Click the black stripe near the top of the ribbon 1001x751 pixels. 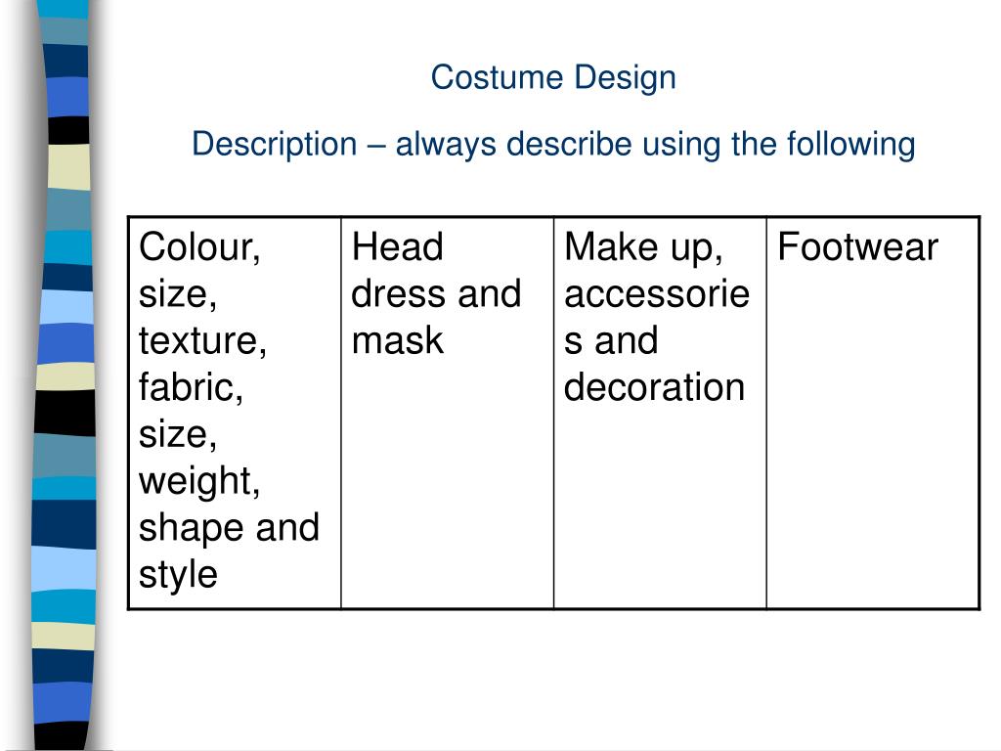tap(68, 130)
